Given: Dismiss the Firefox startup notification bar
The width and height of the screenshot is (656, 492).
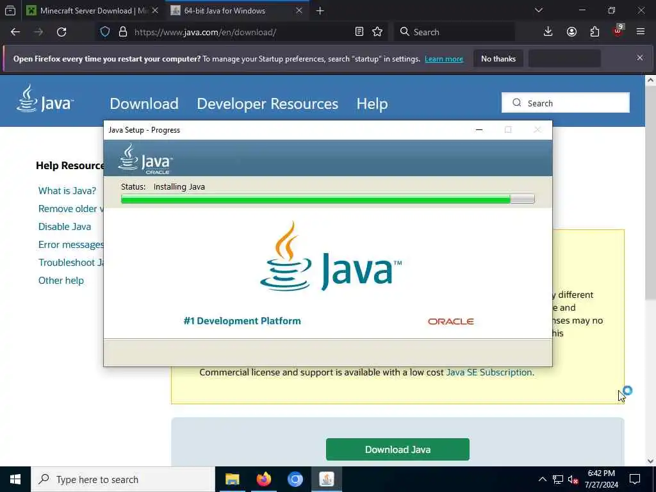Looking at the screenshot, I should [640, 58].
